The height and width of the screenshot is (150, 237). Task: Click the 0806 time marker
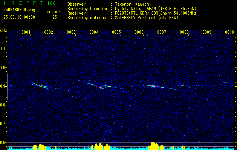click(x=139, y=32)
